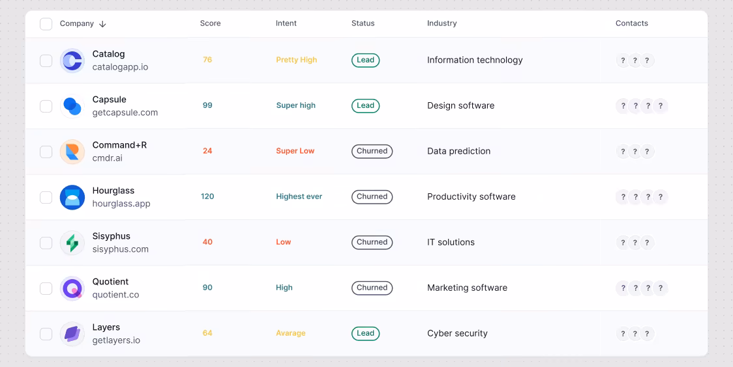Check the Capsule row checkbox
Screen dimensions: 733x367
click(46, 106)
